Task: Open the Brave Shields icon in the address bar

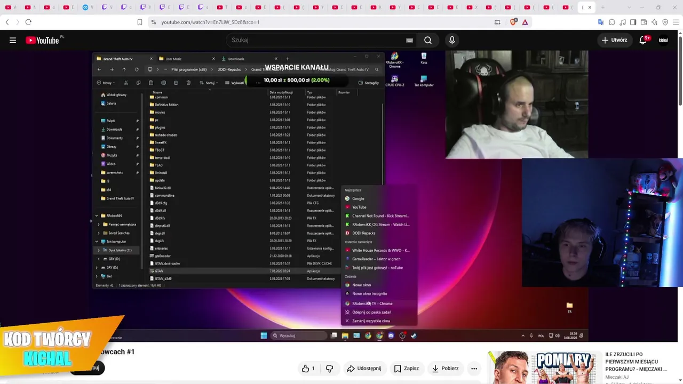Action: click(x=514, y=22)
